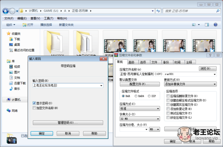
Task: Click the 管理密码(O)... button
Action: [x=68, y=122]
